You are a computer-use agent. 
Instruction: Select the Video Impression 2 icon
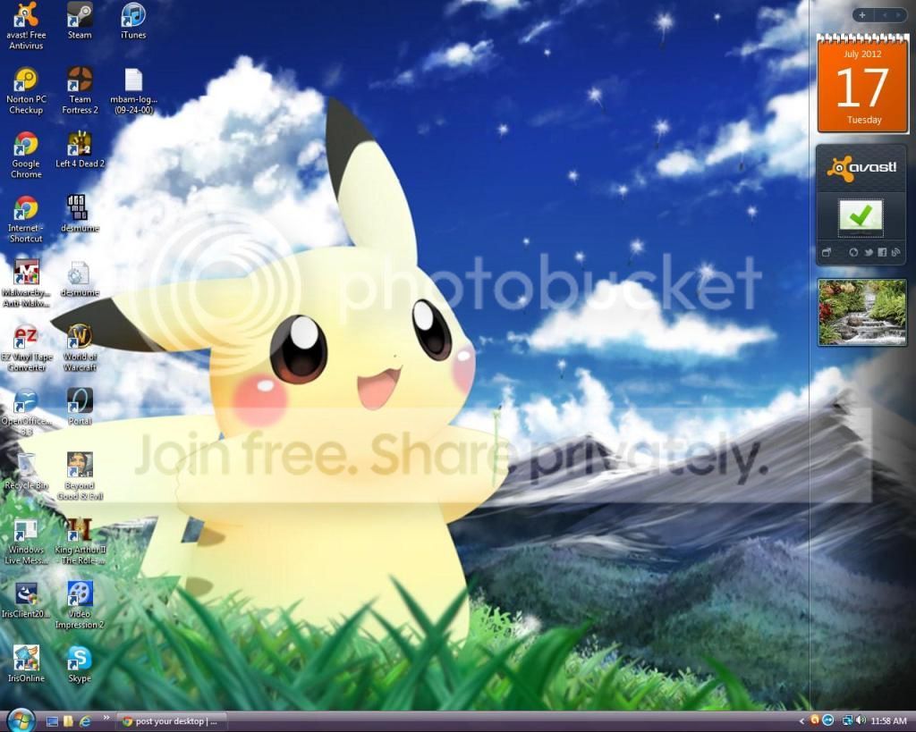[x=80, y=605]
